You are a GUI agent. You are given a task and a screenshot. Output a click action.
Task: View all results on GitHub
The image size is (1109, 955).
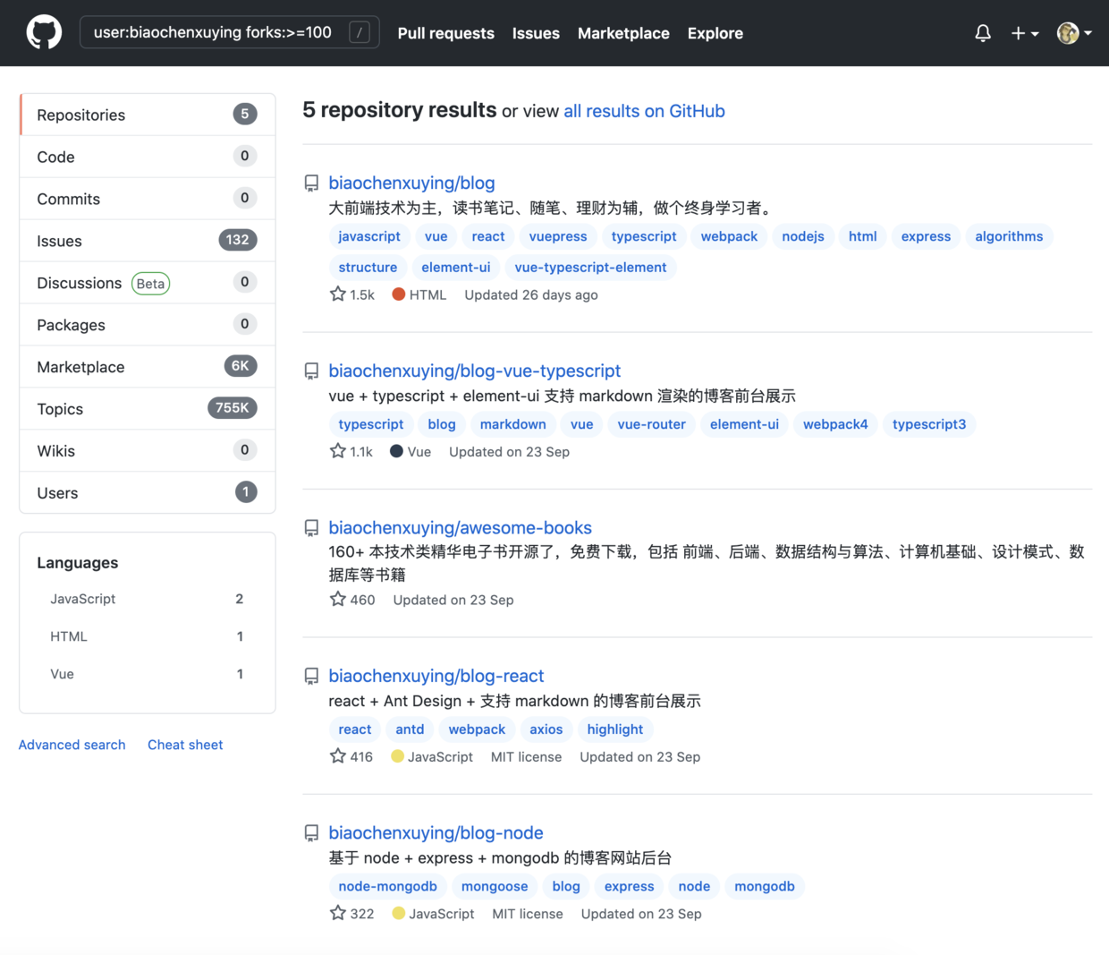[644, 111]
